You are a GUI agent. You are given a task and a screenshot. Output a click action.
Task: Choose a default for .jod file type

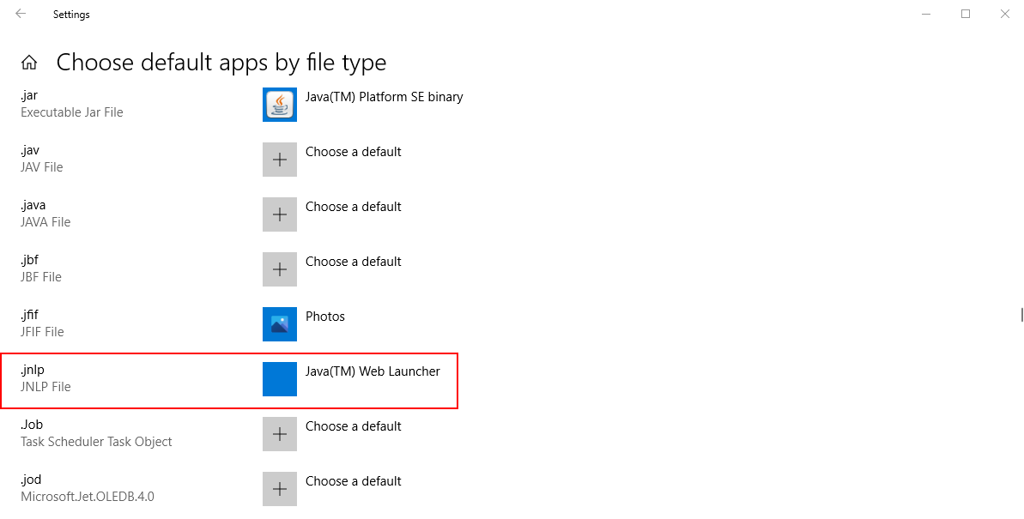point(354,481)
